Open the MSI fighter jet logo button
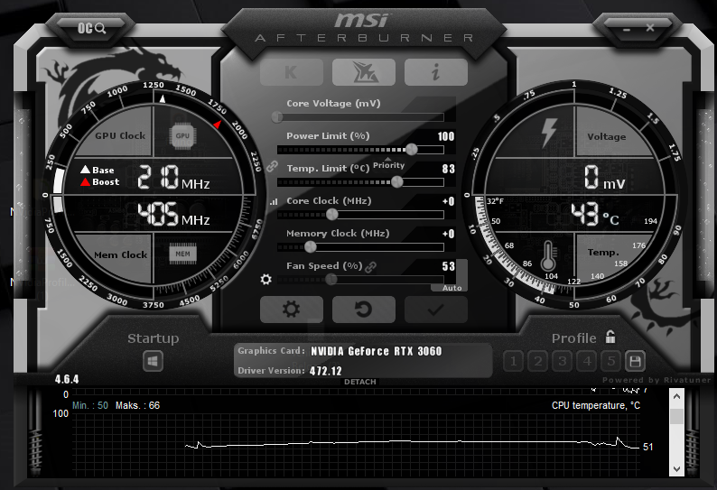Viewport: 717px width, 490px height. [x=364, y=72]
